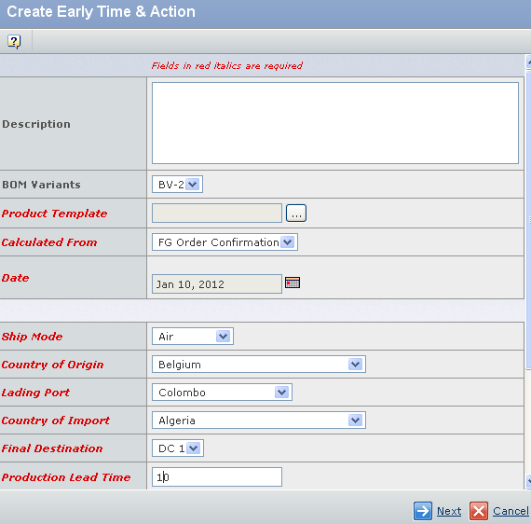
Task: Open the Date calendar picker icon
Action: tap(293, 283)
